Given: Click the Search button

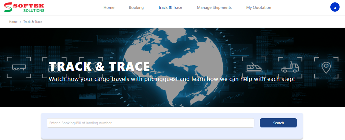Looking at the screenshot, I should [278, 123].
